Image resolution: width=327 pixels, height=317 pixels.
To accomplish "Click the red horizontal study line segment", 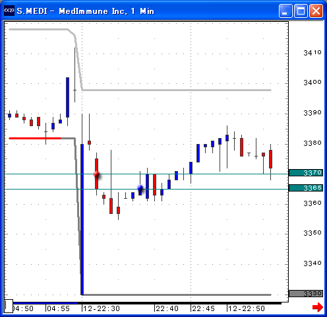I will [35, 138].
